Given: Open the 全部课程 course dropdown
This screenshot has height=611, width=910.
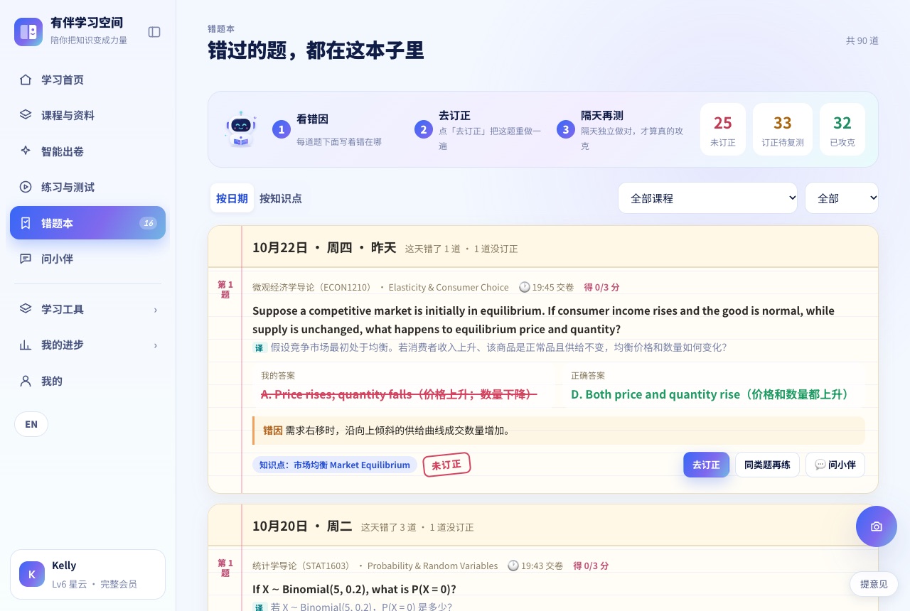Looking at the screenshot, I should [708, 198].
